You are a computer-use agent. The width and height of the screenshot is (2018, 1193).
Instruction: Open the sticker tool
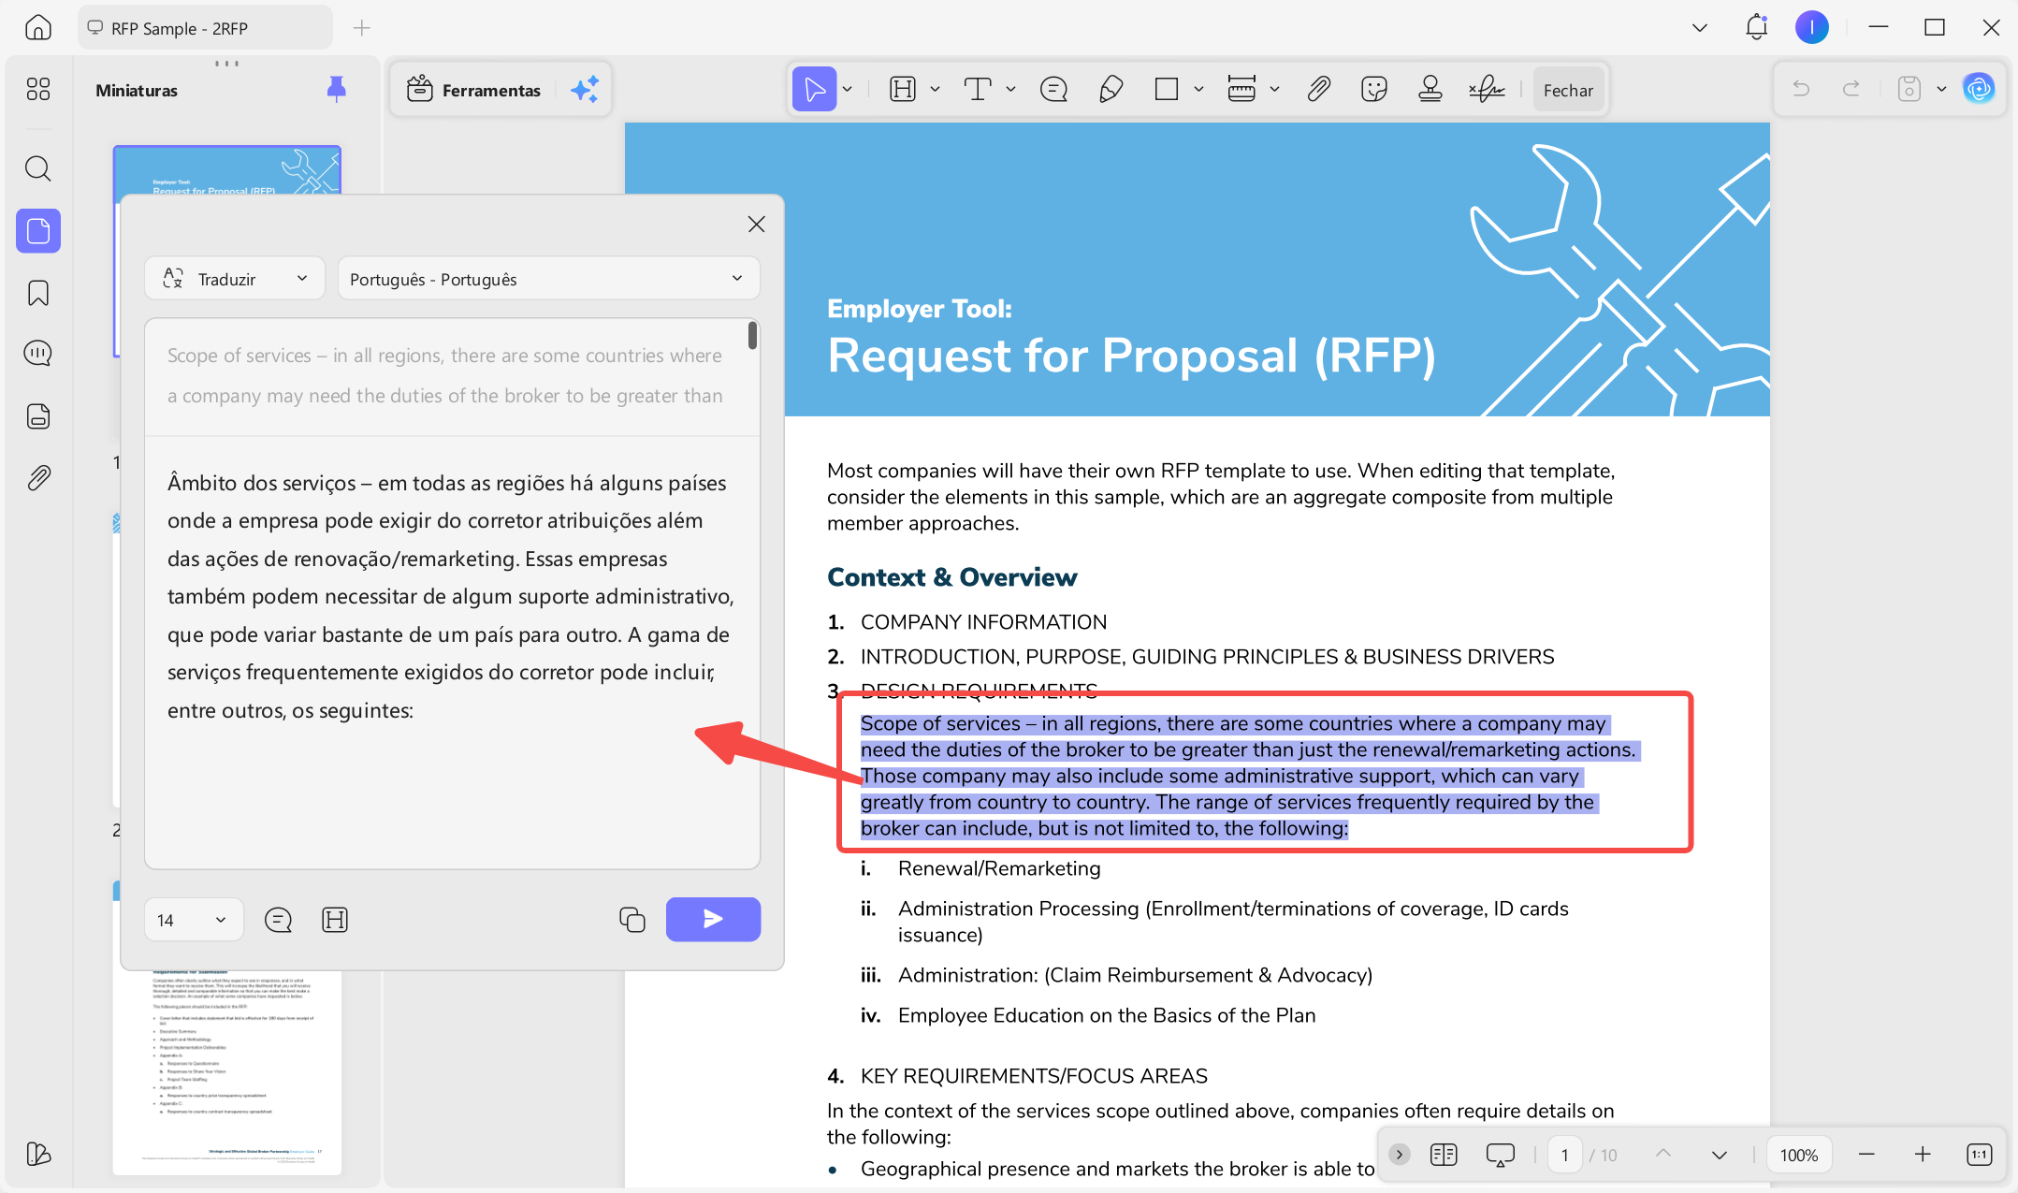click(x=1374, y=90)
